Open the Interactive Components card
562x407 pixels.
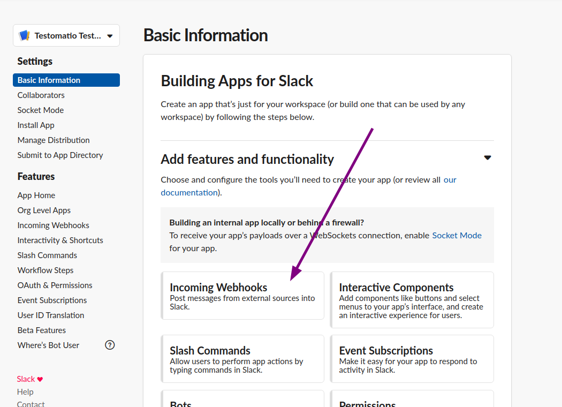[412, 300]
